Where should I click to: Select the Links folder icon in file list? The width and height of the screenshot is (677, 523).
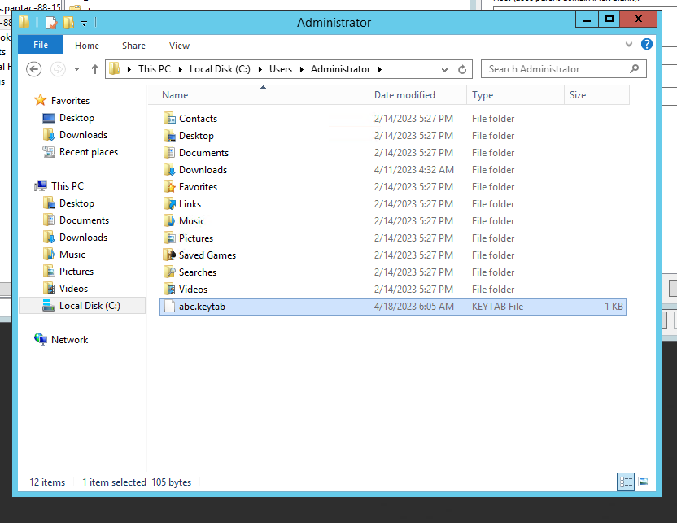[170, 203]
